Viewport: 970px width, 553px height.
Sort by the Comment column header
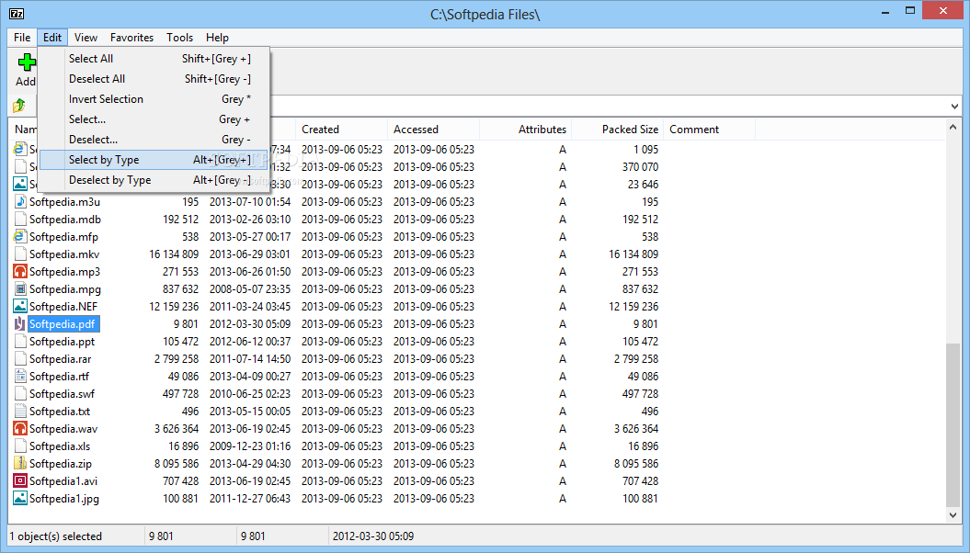pos(710,130)
